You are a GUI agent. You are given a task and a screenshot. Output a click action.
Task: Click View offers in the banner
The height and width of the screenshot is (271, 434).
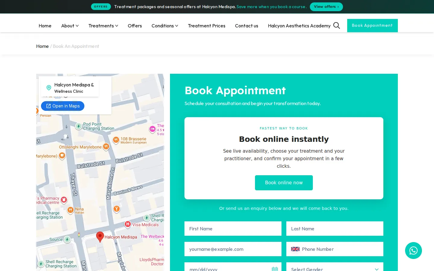[x=326, y=7]
